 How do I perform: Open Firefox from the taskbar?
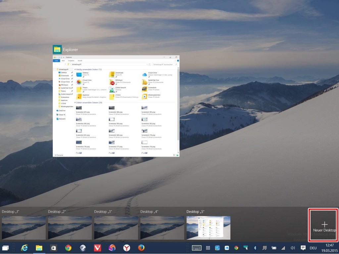[141, 248]
